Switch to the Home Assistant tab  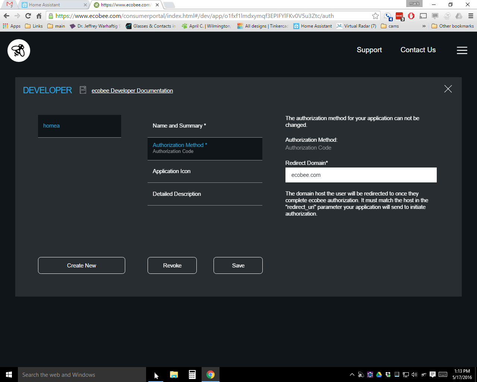(54, 5)
